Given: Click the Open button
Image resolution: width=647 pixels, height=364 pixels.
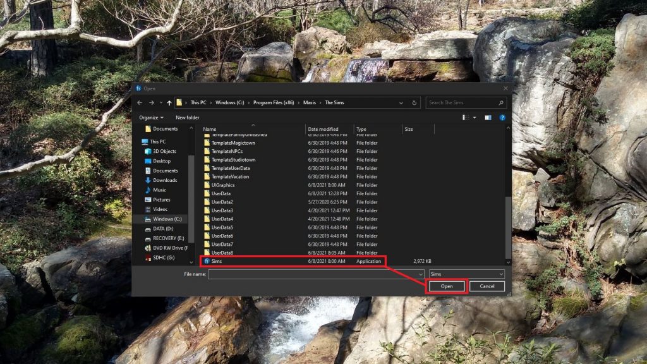Looking at the screenshot, I should 447,286.
